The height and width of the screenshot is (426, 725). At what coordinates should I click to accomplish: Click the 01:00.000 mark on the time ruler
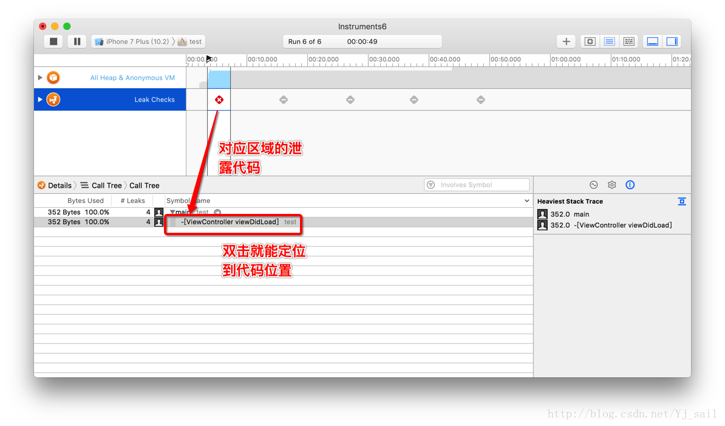(x=565, y=59)
